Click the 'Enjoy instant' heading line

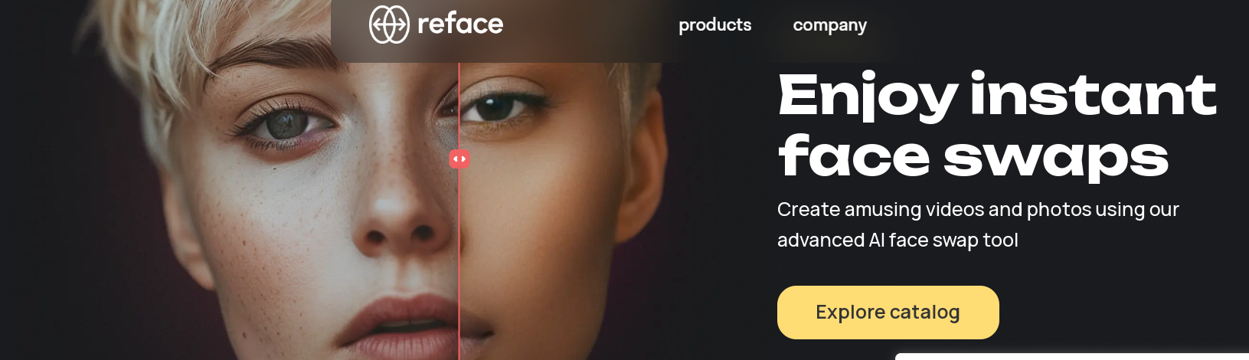pos(997,96)
